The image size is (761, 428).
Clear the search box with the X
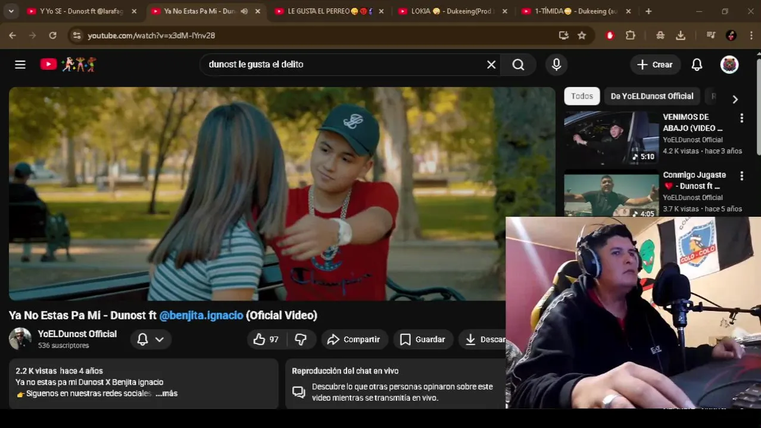pos(491,64)
